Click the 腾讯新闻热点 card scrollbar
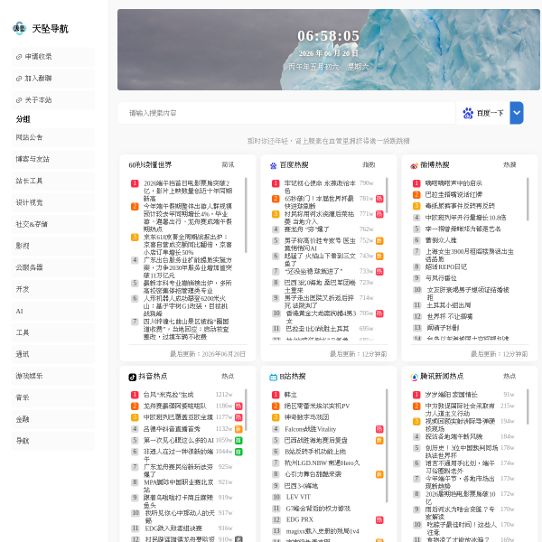 pyautogui.click(x=528, y=406)
